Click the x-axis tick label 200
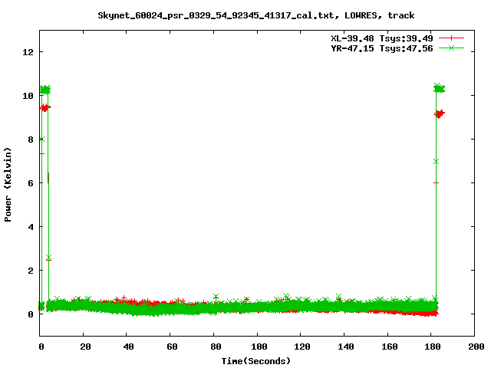This screenshot has height=368, width=491. (476, 347)
